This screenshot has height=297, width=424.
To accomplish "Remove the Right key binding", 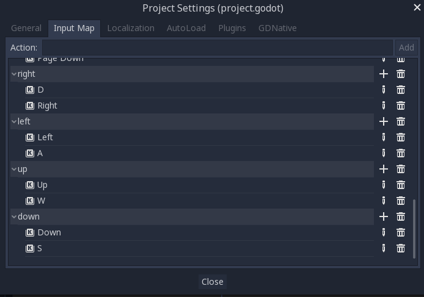I will click(x=401, y=106).
